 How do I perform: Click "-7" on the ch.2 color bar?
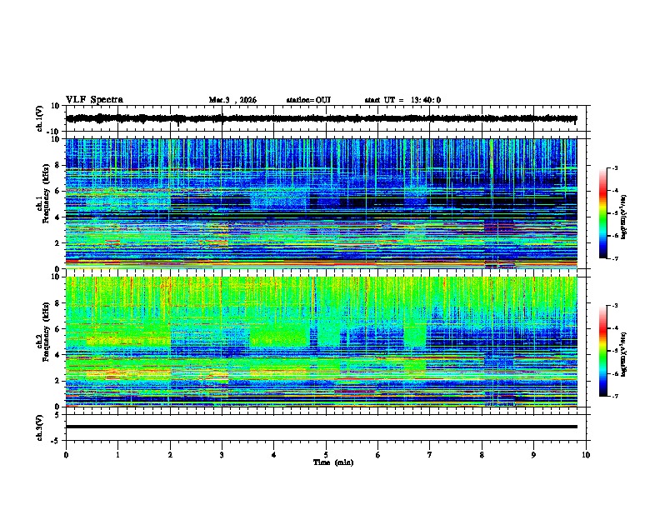(614, 396)
